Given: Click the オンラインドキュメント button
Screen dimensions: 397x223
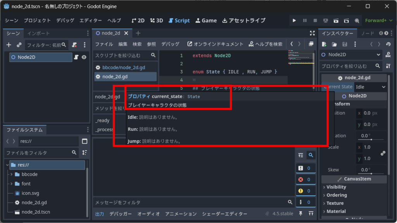Looking at the screenshot, I should pyautogui.click(x=215, y=44).
